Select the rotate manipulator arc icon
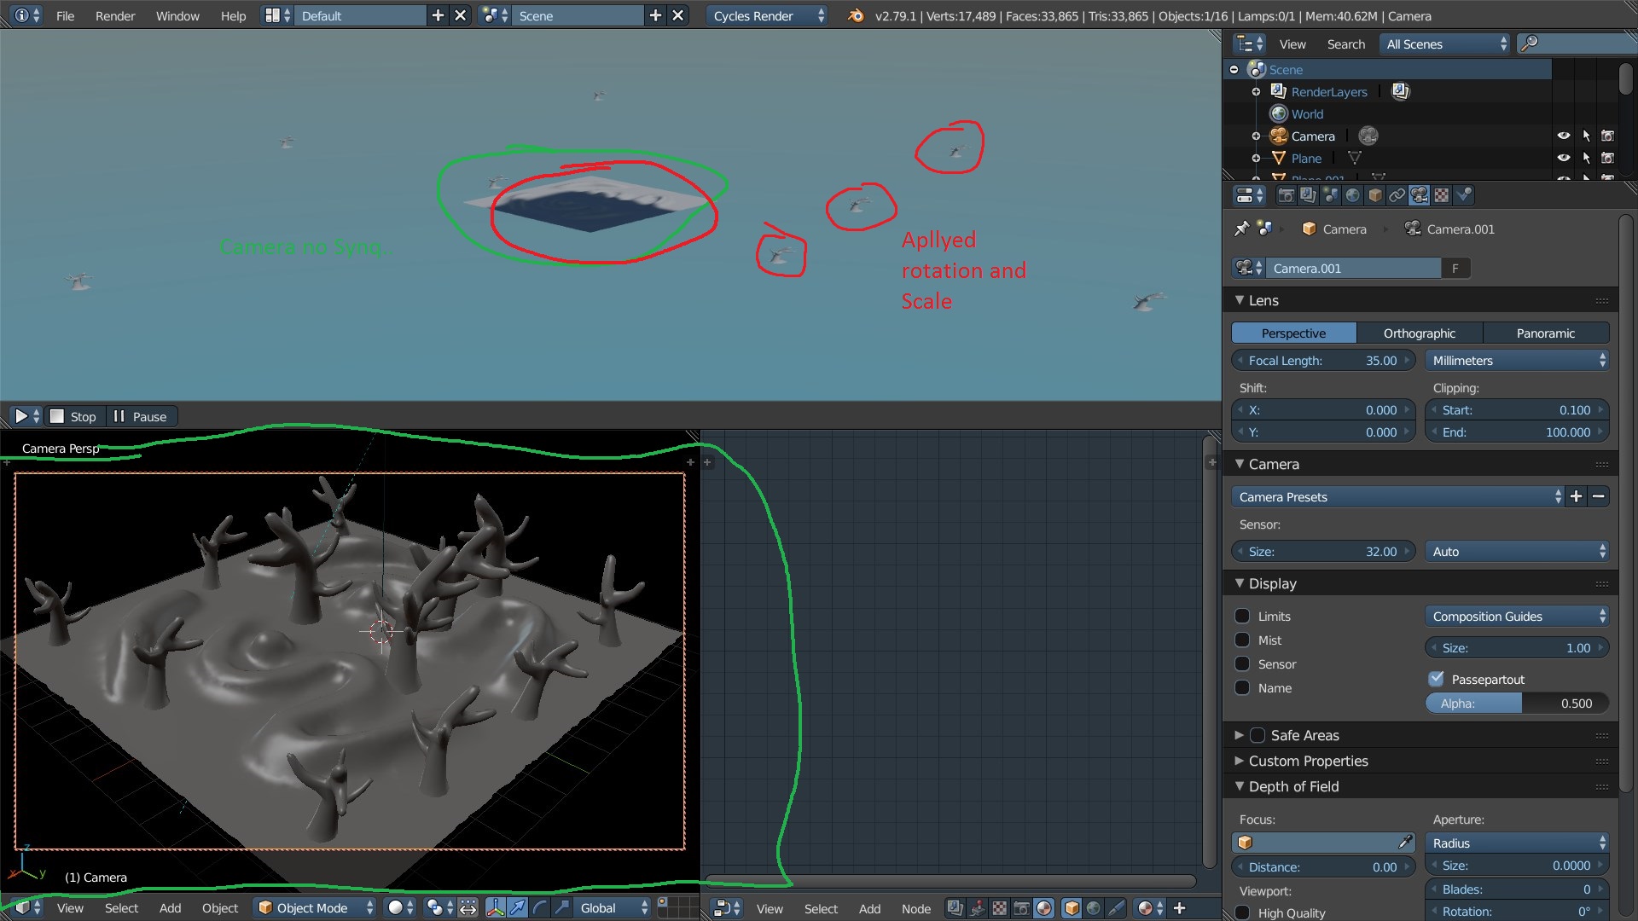1638x921 pixels. click(x=539, y=908)
